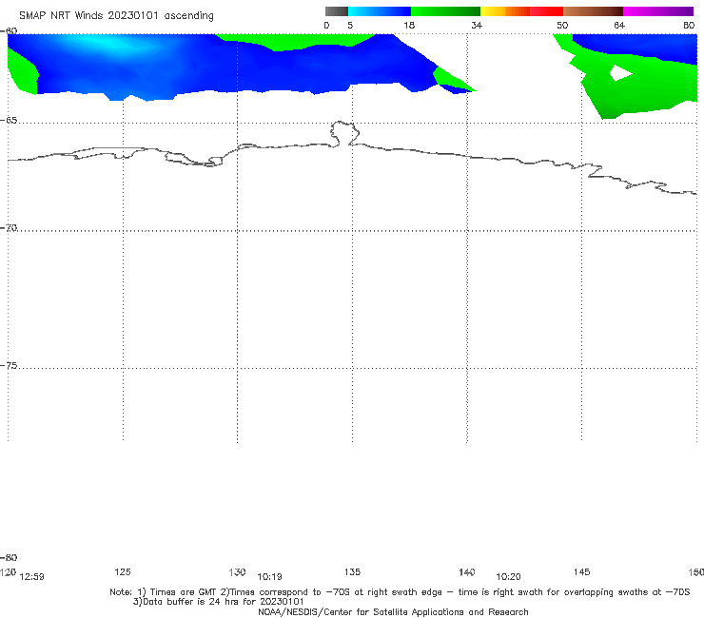704x618 pixels.
Task: Click the latitude label '-65'
Action: tap(9, 121)
